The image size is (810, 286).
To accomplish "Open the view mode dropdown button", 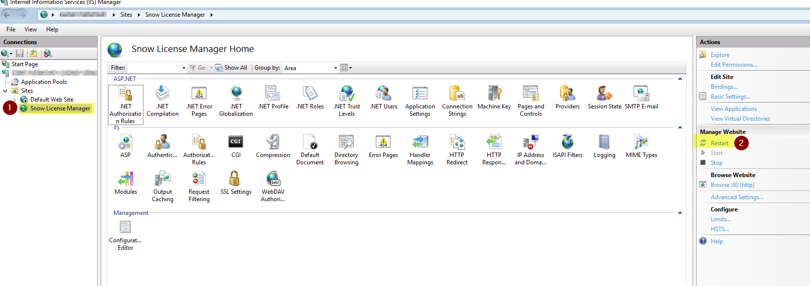I will point(346,68).
